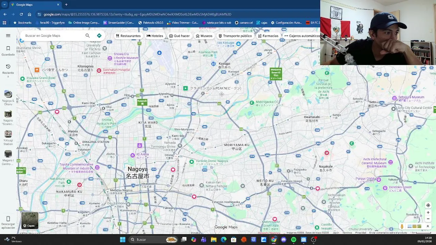Open the site information icon in address bar
The image size is (436, 245).
click(39, 14)
